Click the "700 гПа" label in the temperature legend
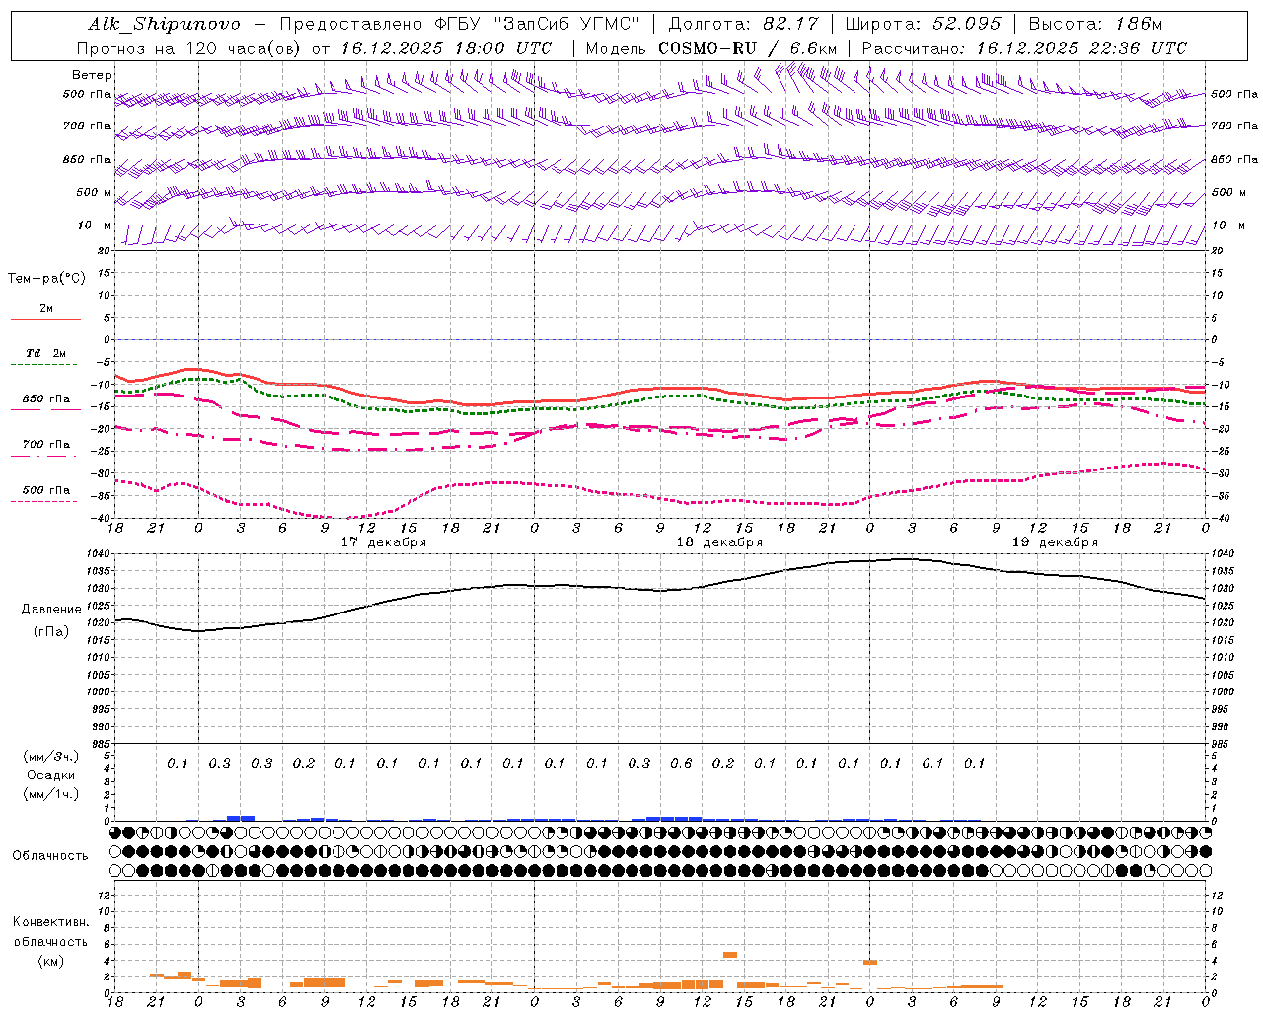1263x1010 pixels. tap(46, 445)
